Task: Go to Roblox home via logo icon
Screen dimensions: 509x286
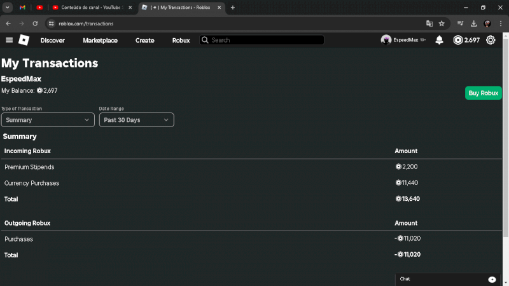Action: [x=24, y=40]
